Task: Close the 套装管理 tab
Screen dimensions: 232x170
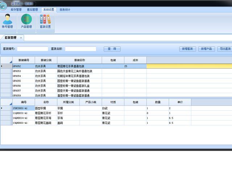Action: [21, 38]
